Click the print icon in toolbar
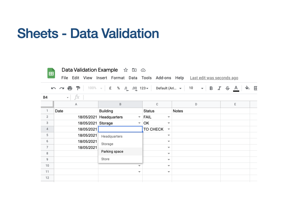 tap(70, 88)
